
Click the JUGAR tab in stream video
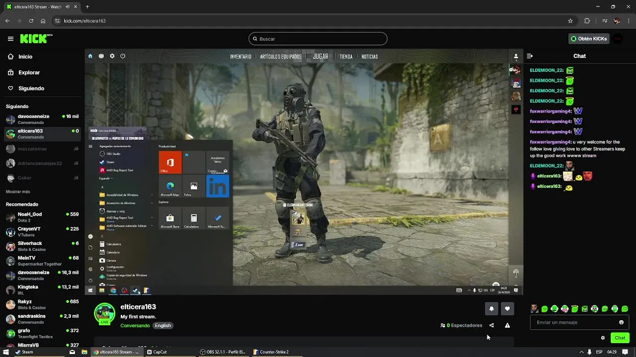pos(320,57)
